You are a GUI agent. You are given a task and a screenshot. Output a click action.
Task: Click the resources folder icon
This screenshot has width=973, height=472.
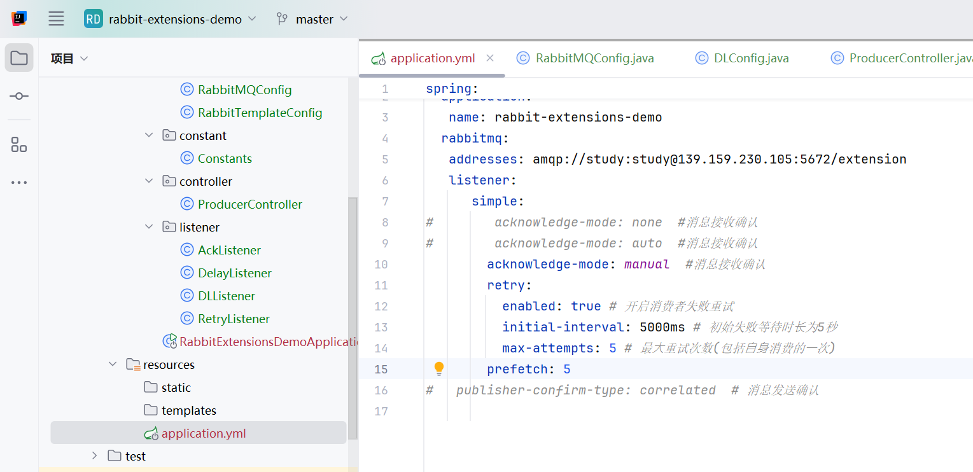coord(133,364)
